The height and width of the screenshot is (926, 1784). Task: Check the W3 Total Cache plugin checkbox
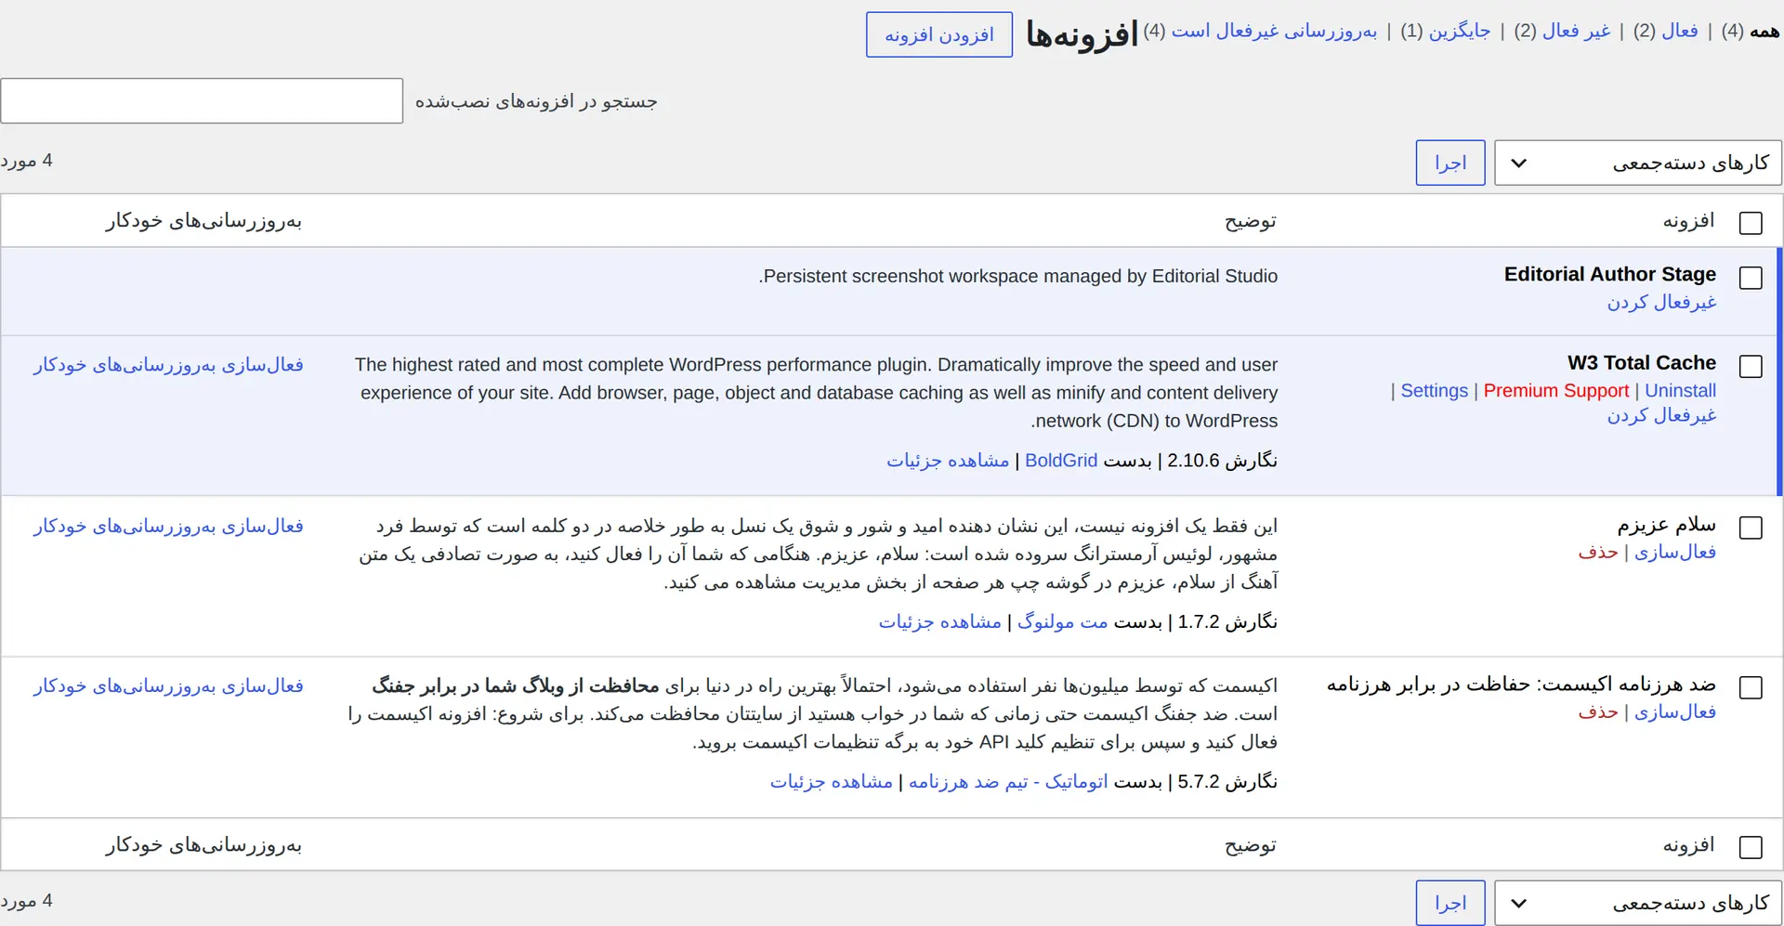click(1751, 366)
